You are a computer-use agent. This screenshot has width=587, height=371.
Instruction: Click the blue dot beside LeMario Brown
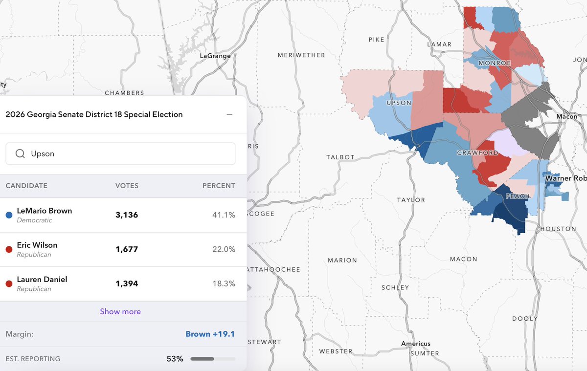(9, 215)
